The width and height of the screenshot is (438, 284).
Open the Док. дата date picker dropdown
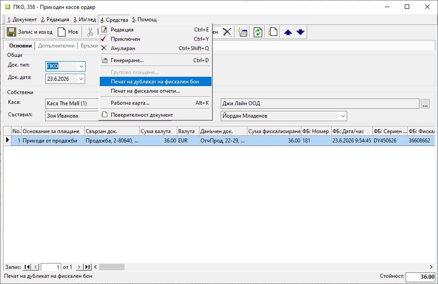[x=81, y=79]
